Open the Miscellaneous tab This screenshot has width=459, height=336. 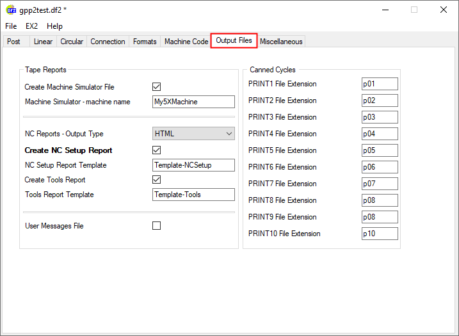pyautogui.click(x=281, y=42)
